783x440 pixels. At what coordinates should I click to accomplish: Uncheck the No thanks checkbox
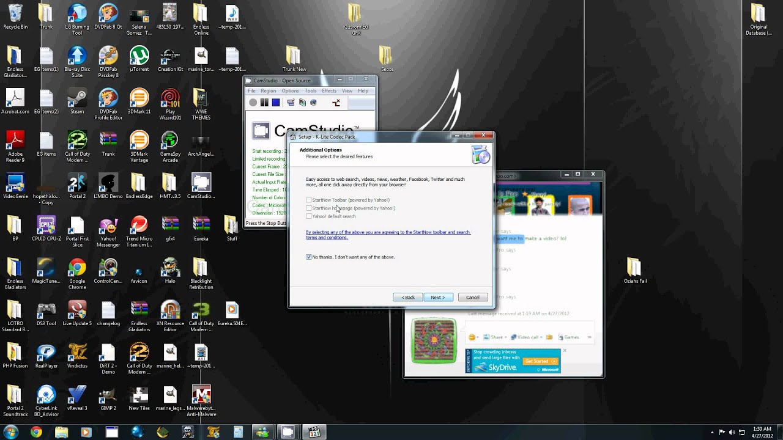pos(309,257)
